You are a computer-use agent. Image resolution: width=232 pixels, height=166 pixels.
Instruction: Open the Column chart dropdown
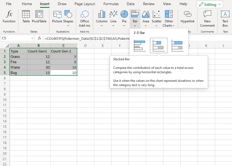[x=102, y=26]
